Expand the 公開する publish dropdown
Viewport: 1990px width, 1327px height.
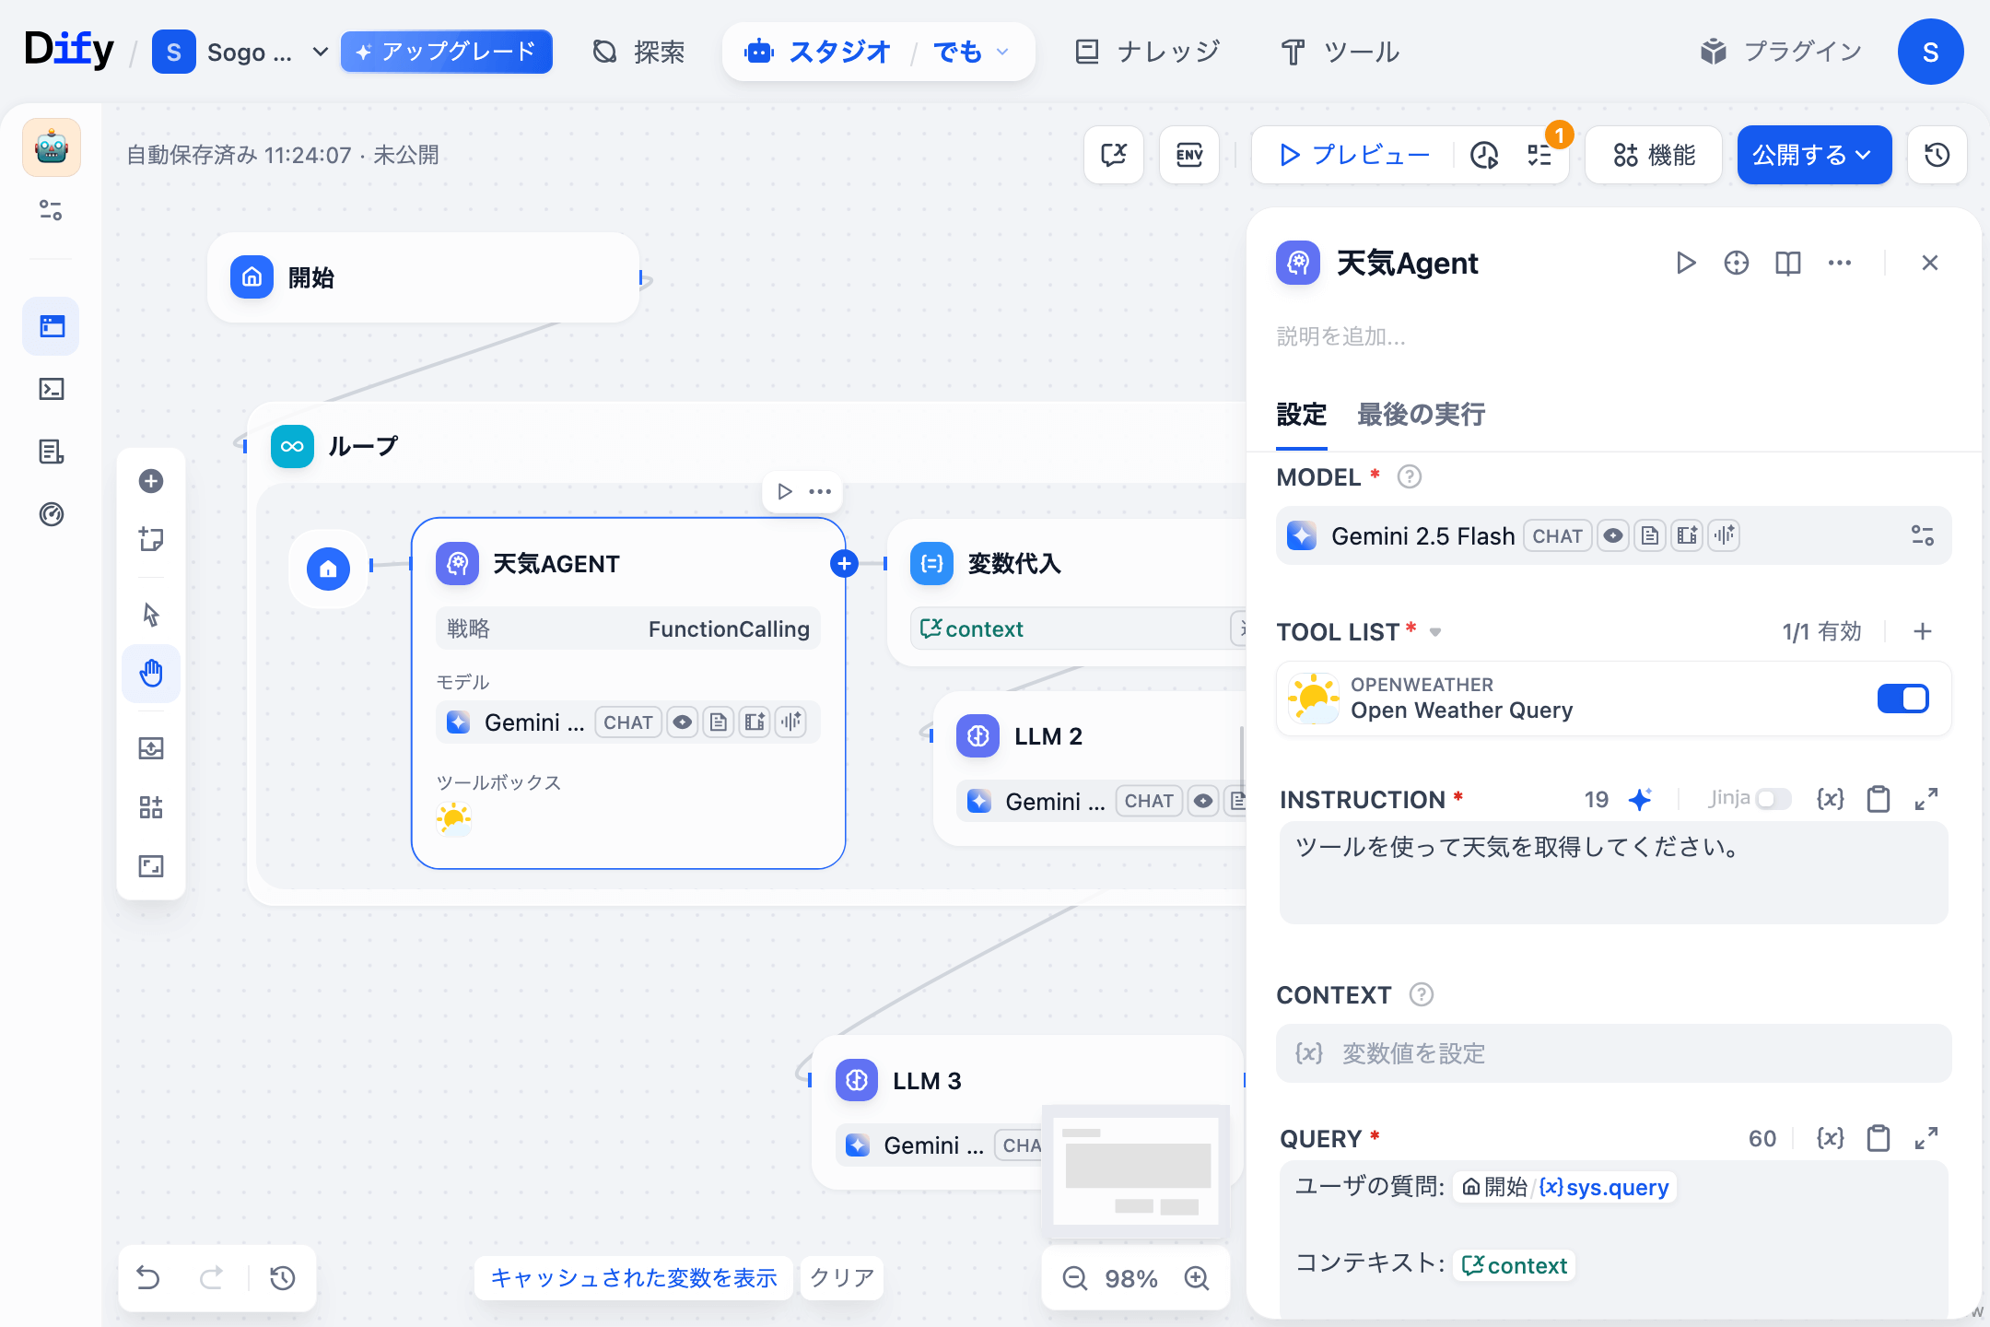pyautogui.click(x=1865, y=155)
